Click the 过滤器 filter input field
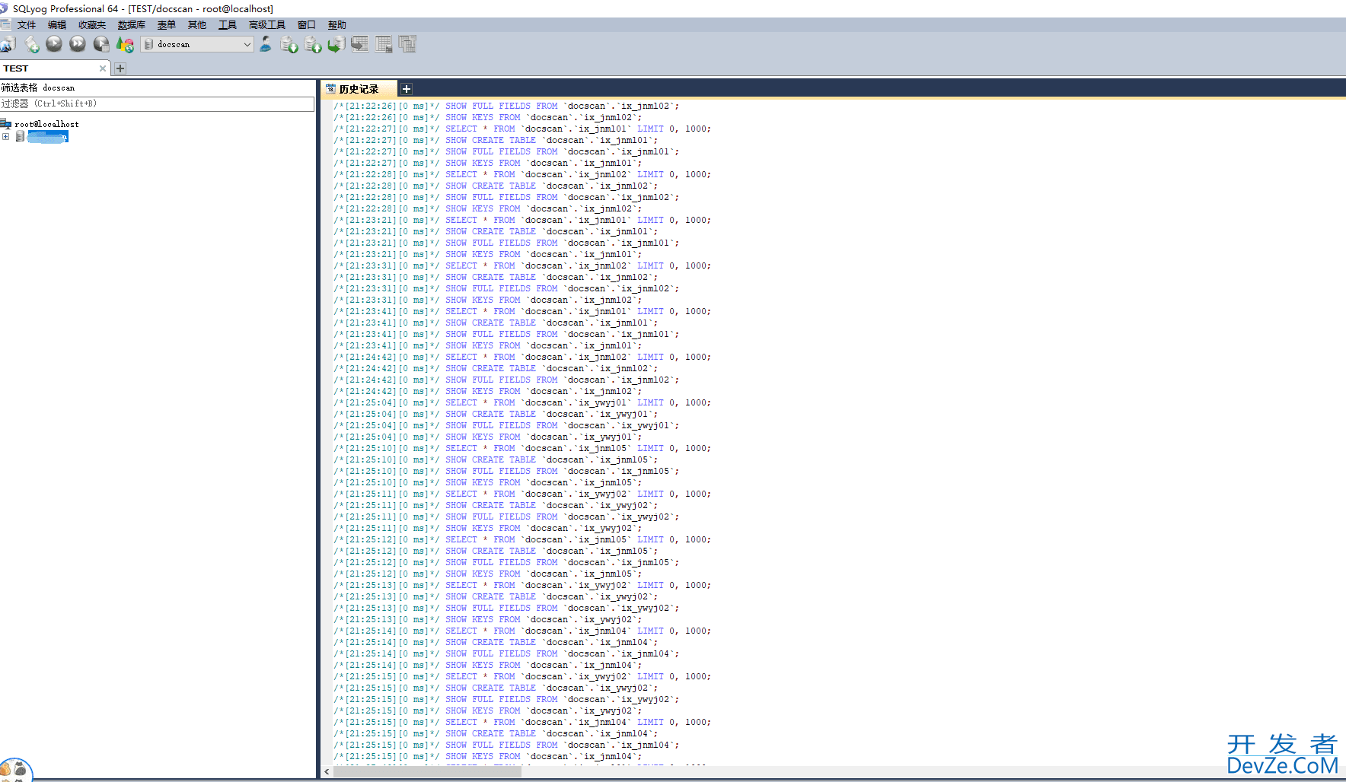 click(x=157, y=103)
